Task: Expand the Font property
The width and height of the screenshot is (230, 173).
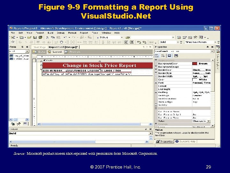Action: coord(156,83)
